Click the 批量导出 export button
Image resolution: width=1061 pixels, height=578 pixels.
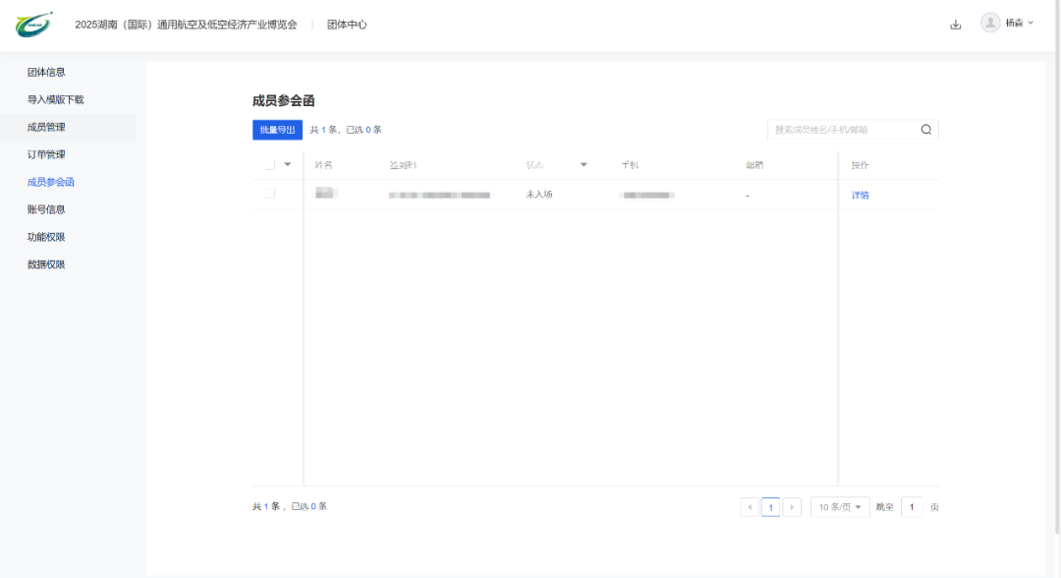pyautogui.click(x=276, y=129)
